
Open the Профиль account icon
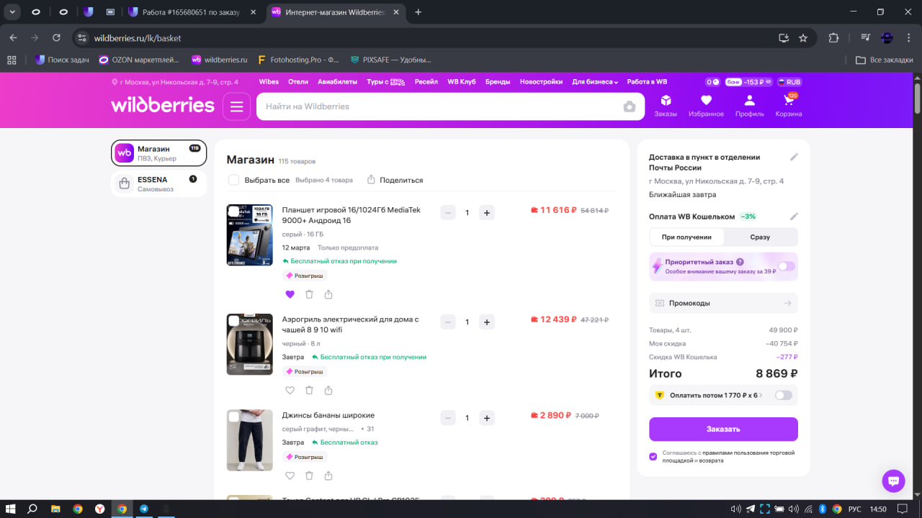pyautogui.click(x=750, y=106)
